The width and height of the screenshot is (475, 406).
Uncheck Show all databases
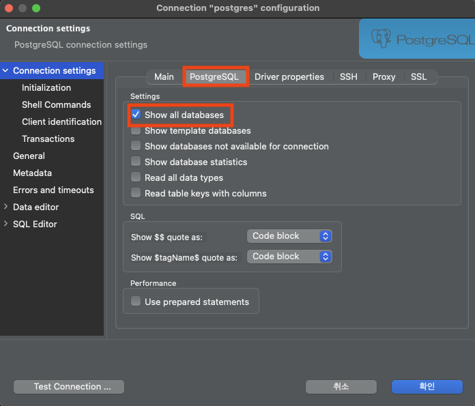coord(136,115)
